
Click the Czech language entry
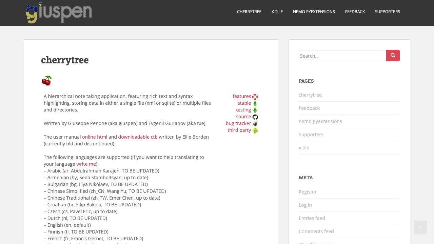click(x=81, y=211)
